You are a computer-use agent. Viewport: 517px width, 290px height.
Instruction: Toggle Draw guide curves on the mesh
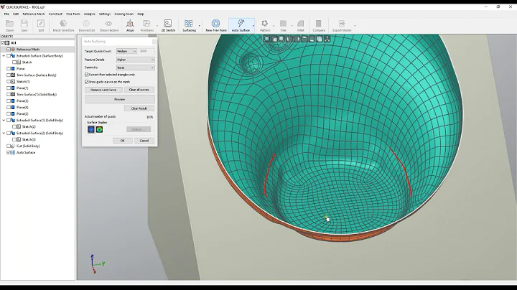(x=87, y=82)
